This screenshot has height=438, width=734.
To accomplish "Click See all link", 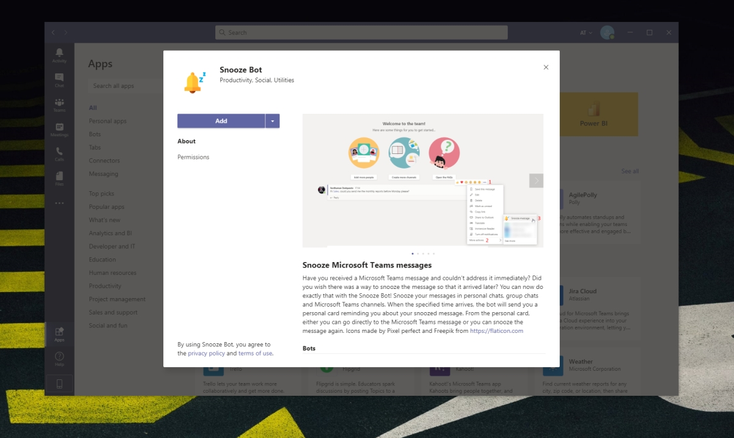I will (630, 171).
